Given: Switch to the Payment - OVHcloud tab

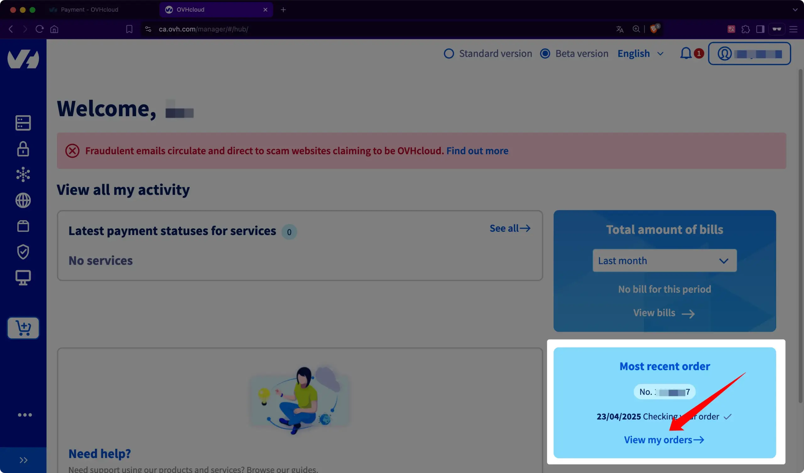Looking at the screenshot, I should (x=89, y=9).
